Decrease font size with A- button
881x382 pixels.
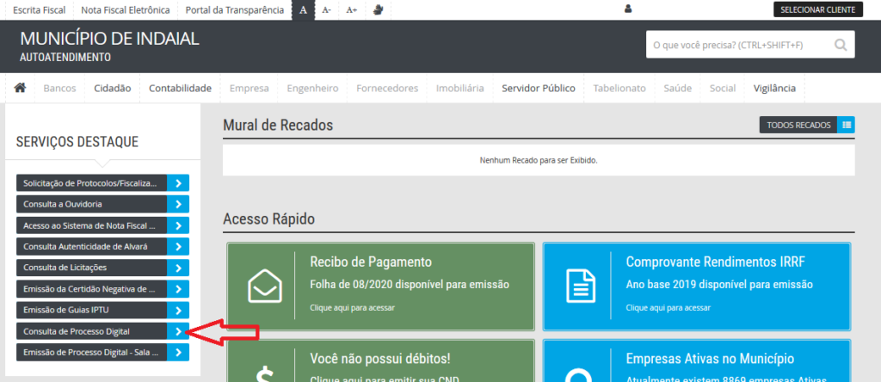(x=327, y=9)
